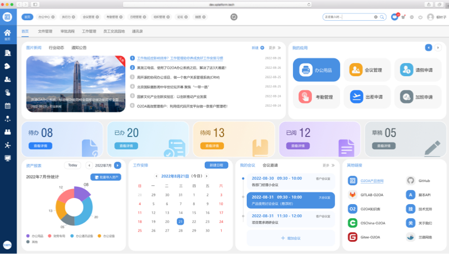
Task: Open the message notification icon in header
Action: click(x=395, y=17)
